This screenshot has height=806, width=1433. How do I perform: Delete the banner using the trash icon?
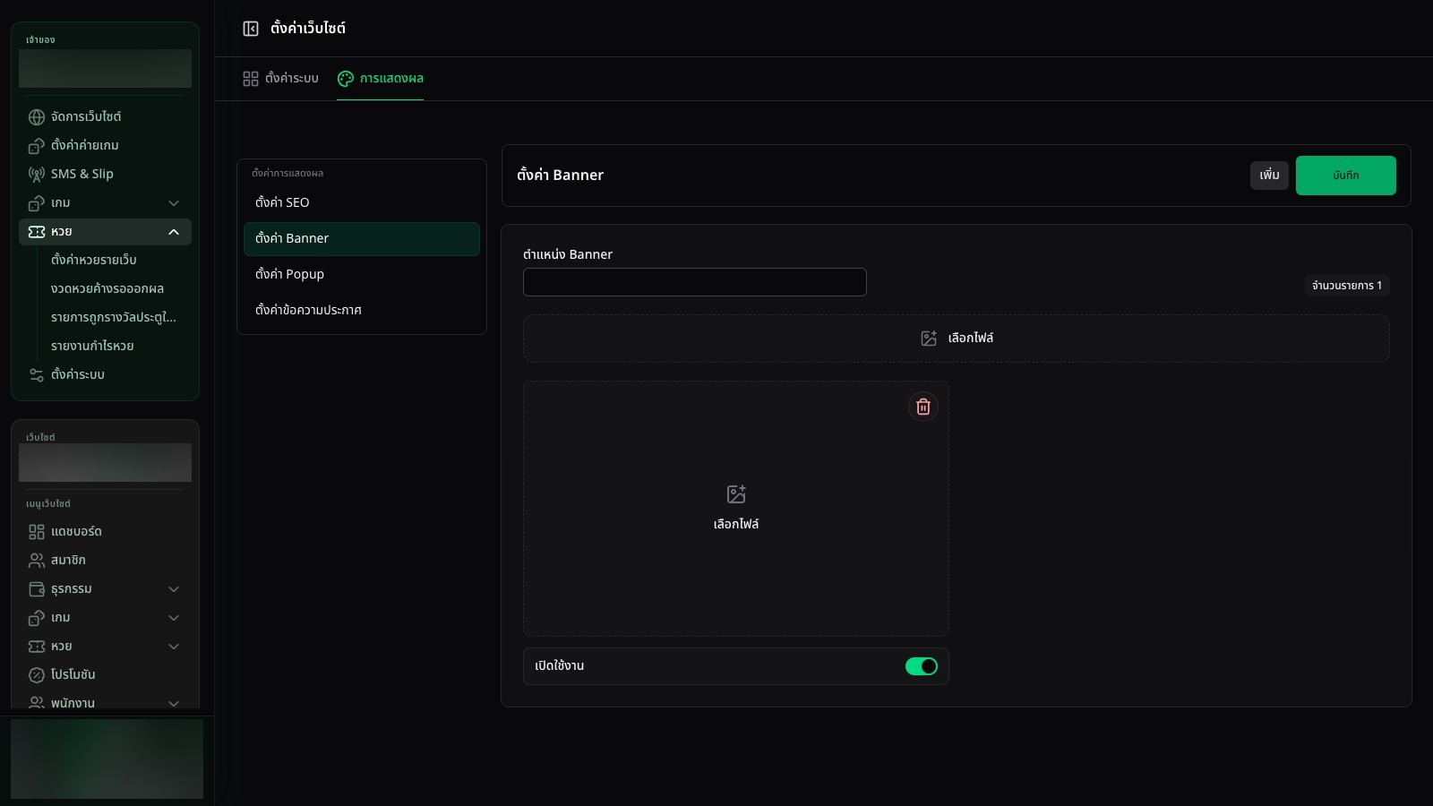(923, 407)
